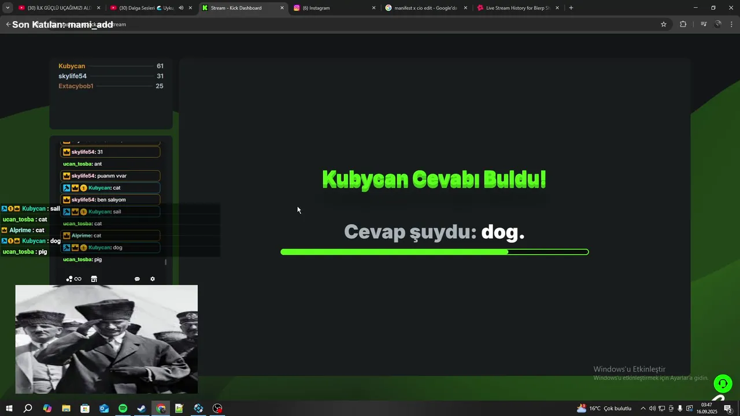The height and width of the screenshot is (416, 740).
Task: Click chat message skylife54: ben salıyom
Action: click(x=110, y=200)
